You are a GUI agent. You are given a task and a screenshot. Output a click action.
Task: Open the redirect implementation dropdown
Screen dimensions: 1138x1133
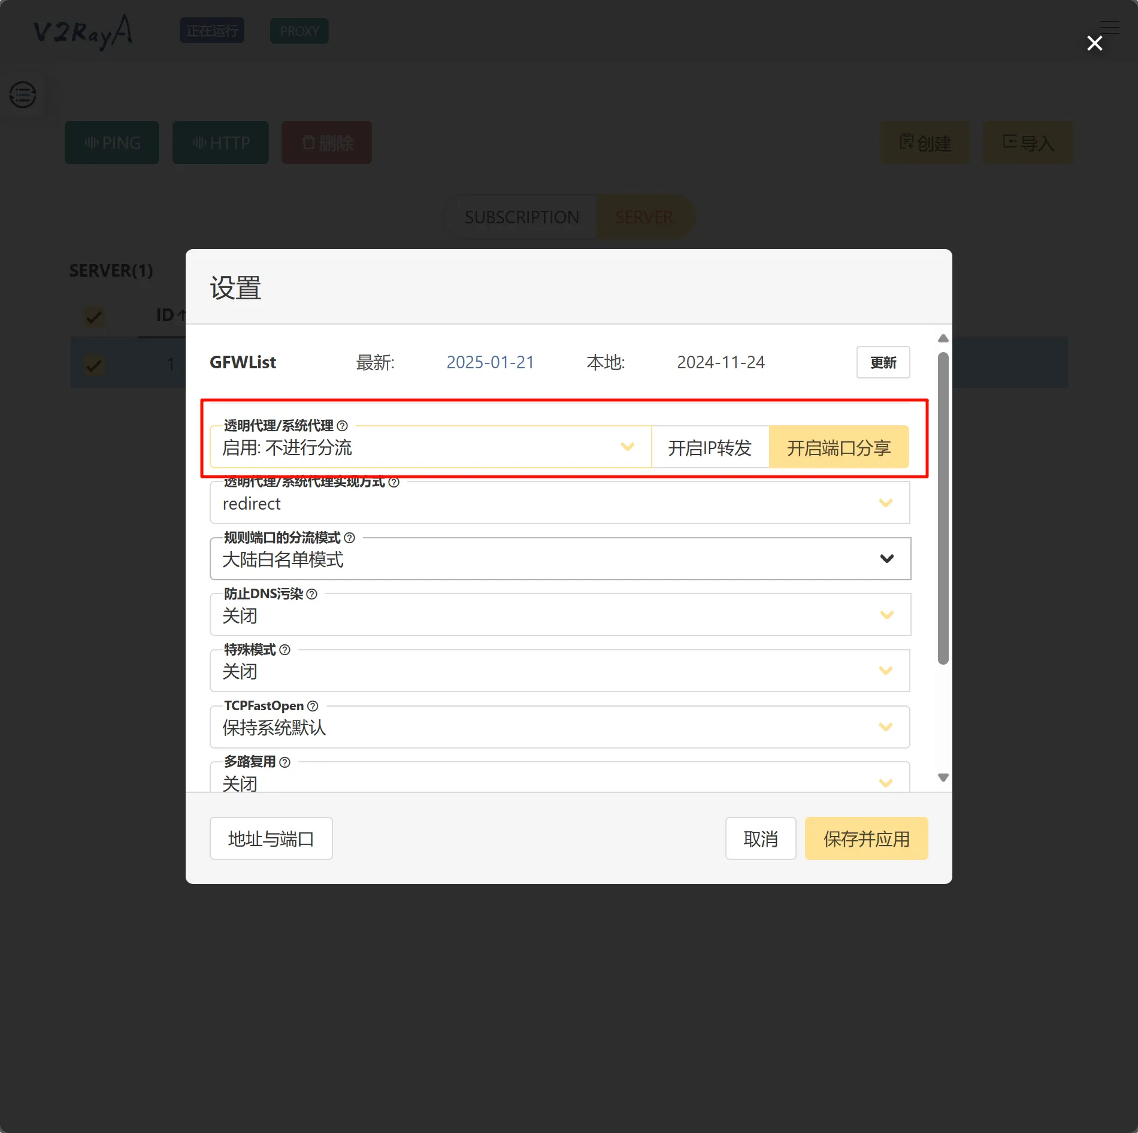tap(559, 503)
